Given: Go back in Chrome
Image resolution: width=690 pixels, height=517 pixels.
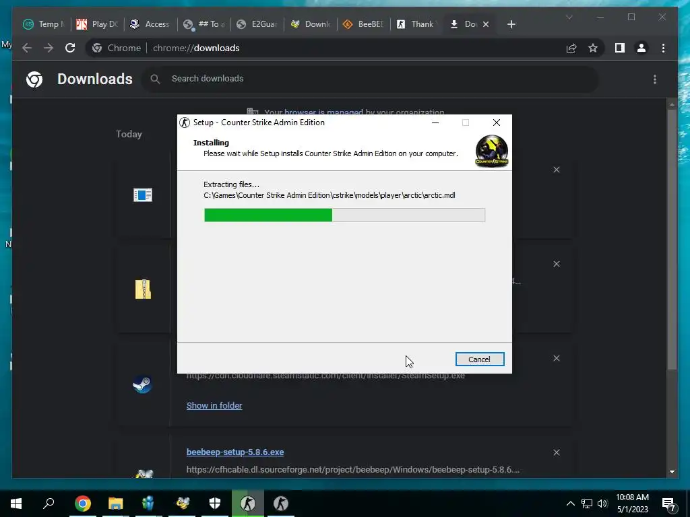Looking at the screenshot, I should pos(27,48).
